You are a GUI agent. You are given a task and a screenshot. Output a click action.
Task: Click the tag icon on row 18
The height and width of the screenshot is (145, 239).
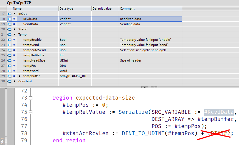tap(9, 19)
